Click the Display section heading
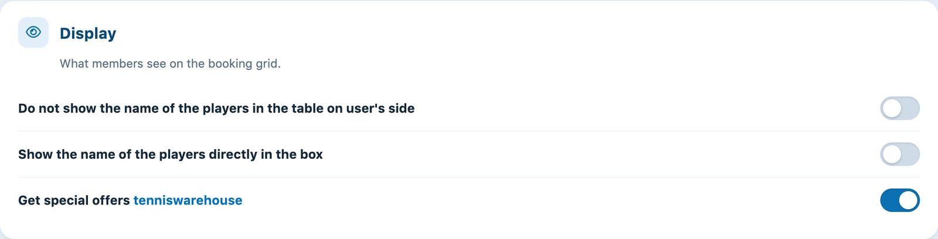 pyautogui.click(x=88, y=33)
